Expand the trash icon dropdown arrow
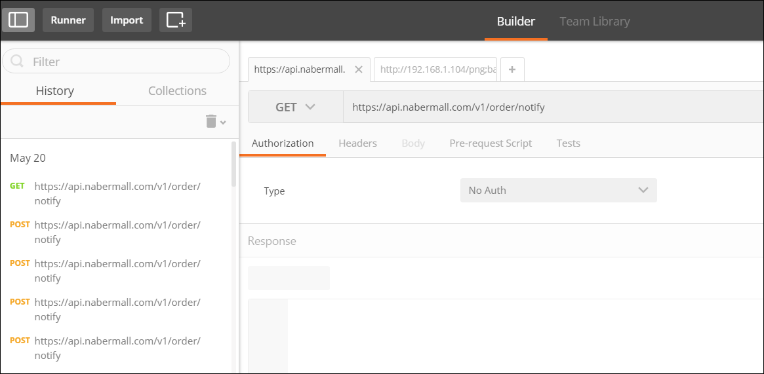Screen dimensions: 764x374 (x=223, y=122)
